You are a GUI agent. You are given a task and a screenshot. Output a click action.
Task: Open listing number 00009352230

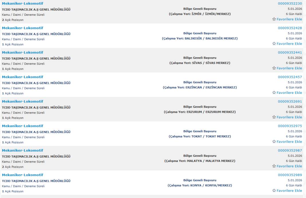coord(290,3)
